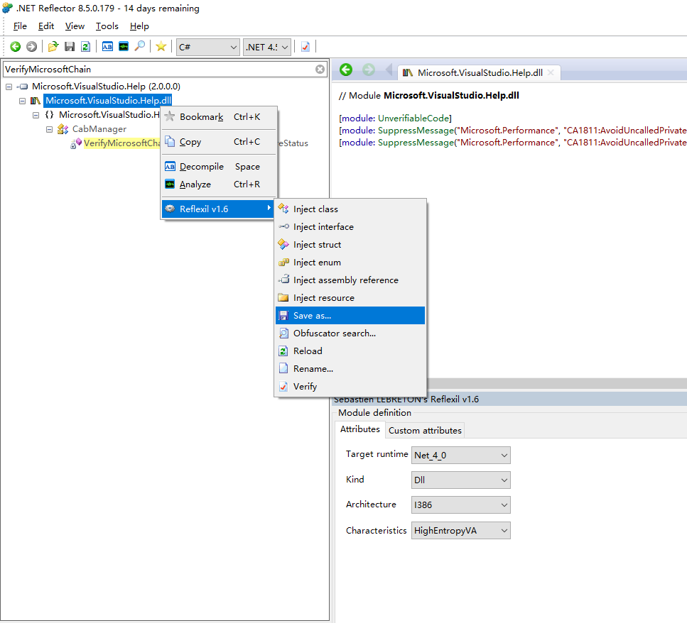This screenshot has width=687, height=623.
Task: Open the Analyze tool from the toolbar
Action: click(x=123, y=46)
